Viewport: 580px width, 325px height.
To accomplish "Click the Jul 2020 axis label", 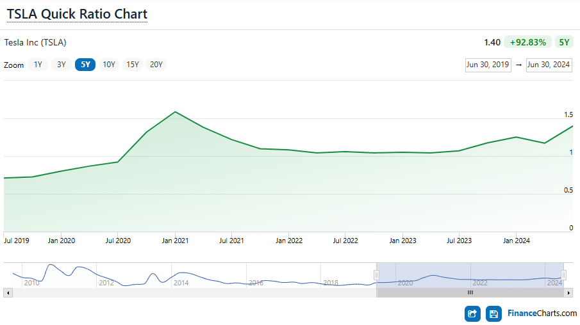I will [x=118, y=241].
